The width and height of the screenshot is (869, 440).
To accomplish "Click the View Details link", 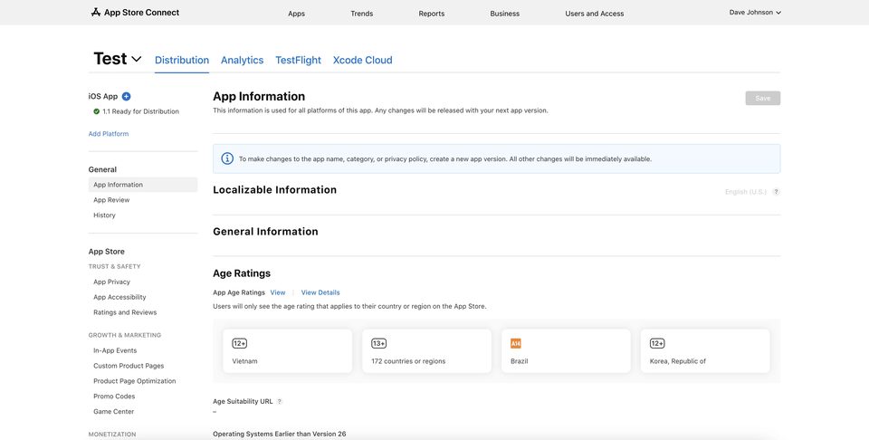I will point(320,292).
